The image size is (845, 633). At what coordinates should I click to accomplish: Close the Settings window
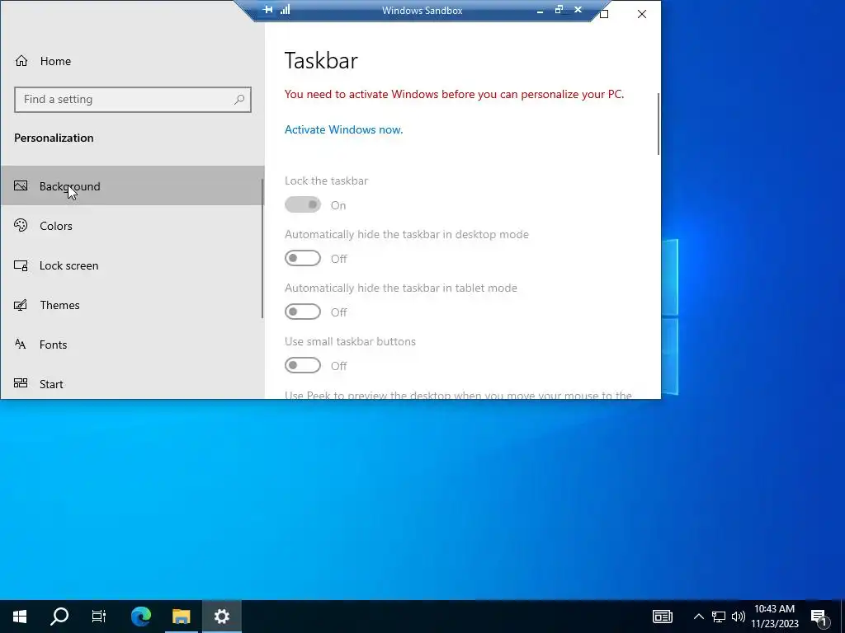pyautogui.click(x=642, y=14)
